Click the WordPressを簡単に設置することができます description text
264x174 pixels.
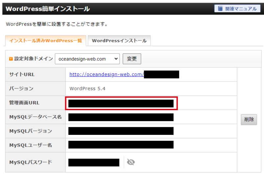pos(57,24)
